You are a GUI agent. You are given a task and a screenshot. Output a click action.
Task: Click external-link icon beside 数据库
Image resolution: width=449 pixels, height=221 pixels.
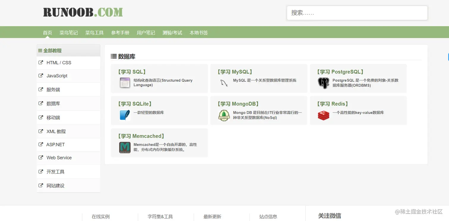point(41,103)
